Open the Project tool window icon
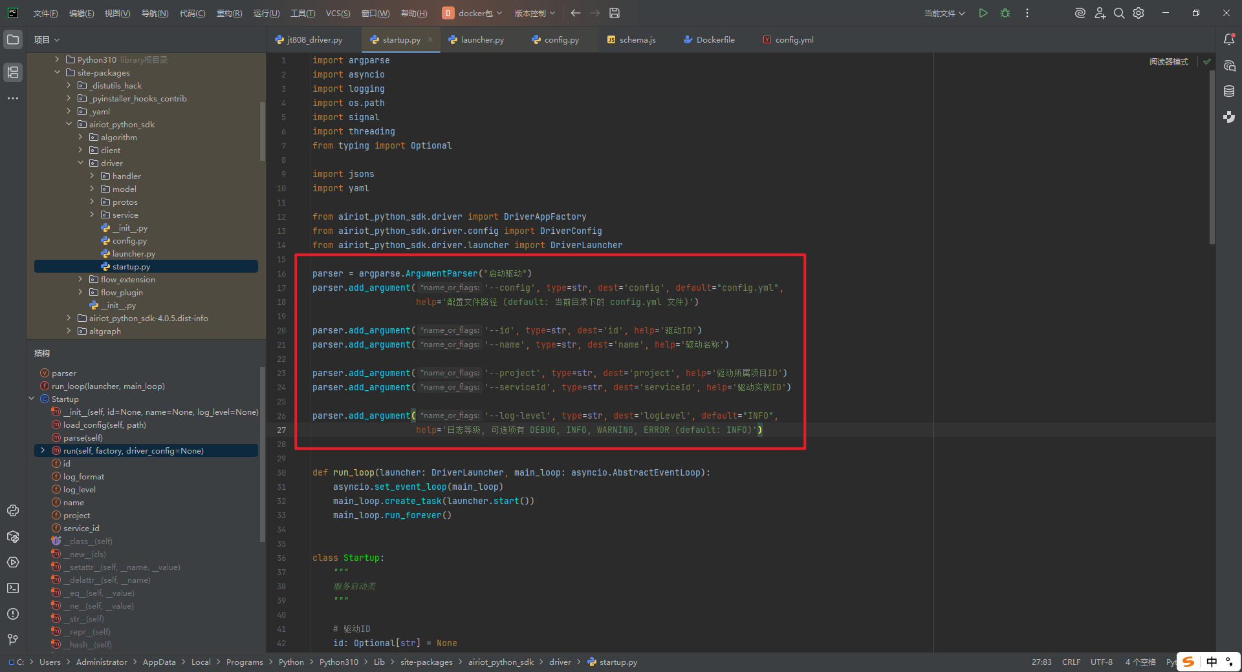 click(13, 39)
